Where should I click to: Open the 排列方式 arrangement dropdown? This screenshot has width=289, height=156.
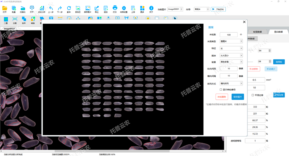pyautogui.click(x=231, y=84)
